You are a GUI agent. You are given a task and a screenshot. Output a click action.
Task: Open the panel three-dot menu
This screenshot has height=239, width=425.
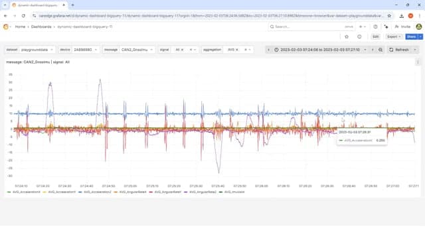click(418, 62)
